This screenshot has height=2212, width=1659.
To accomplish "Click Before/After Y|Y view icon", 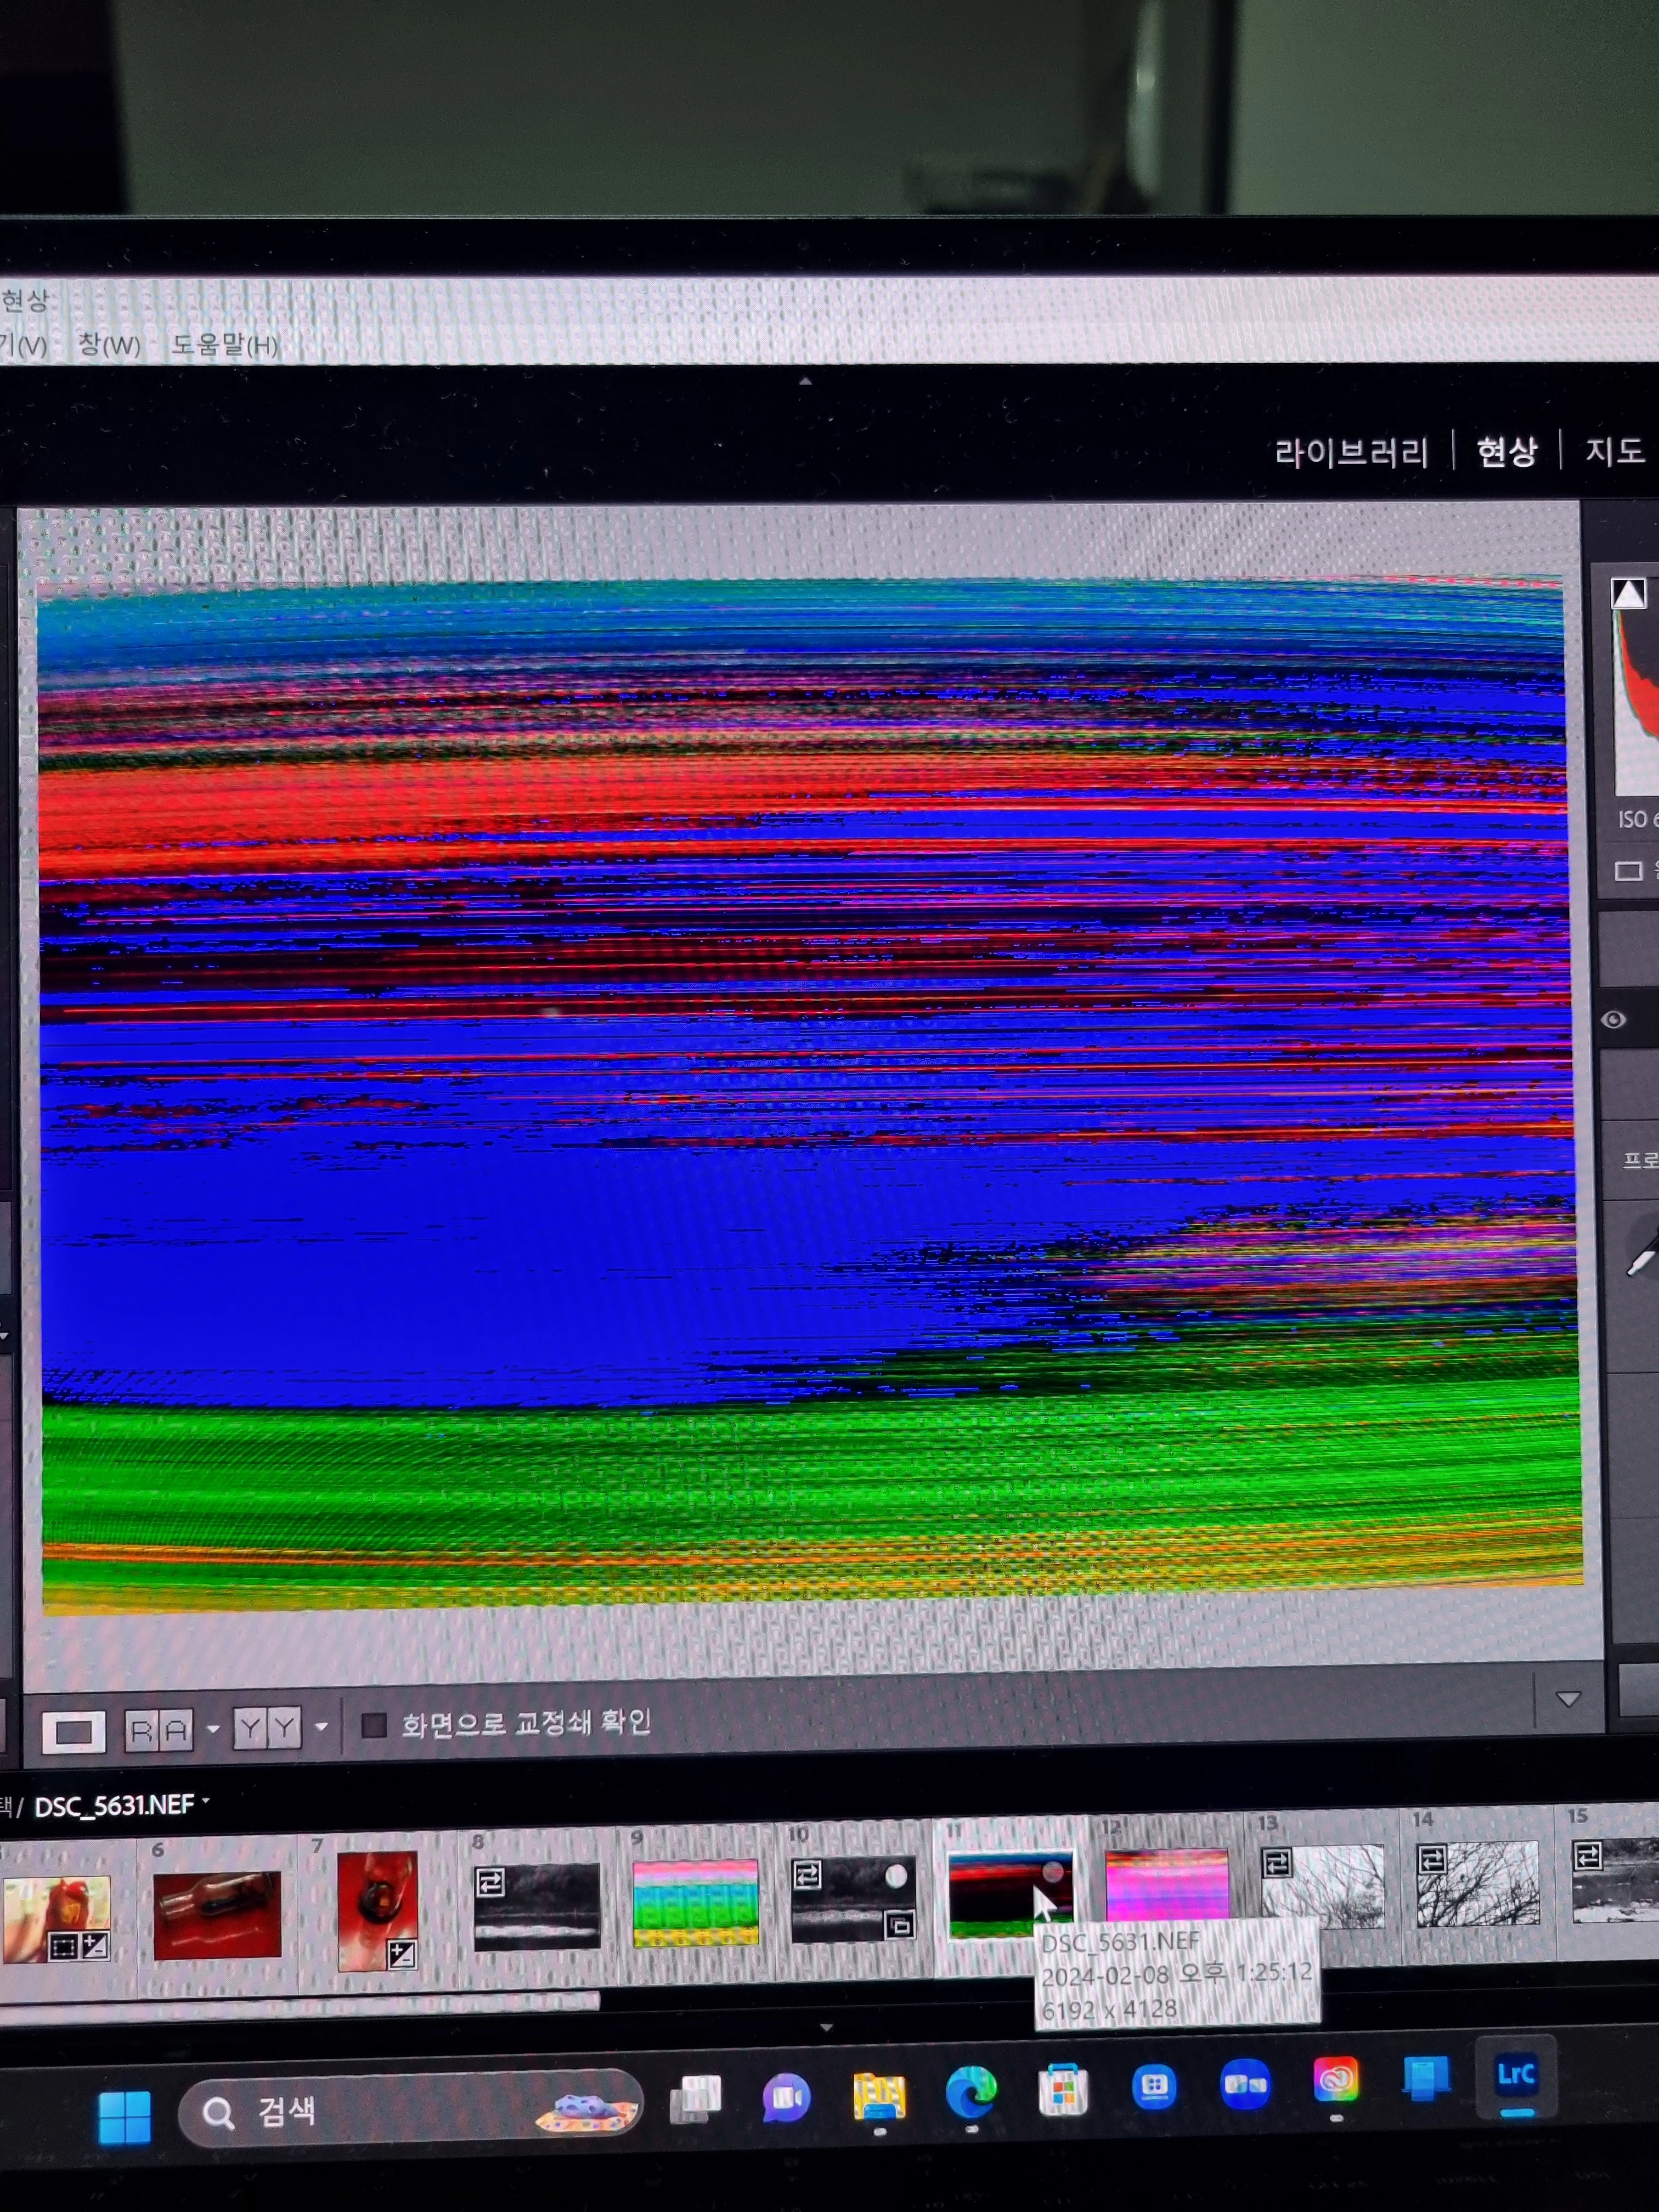I will [x=267, y=1727].
